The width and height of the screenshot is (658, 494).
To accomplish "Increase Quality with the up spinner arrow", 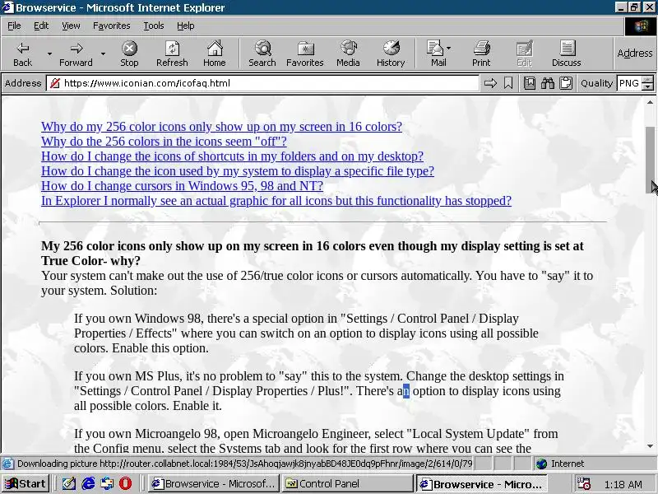I will [x=649, y=79].
